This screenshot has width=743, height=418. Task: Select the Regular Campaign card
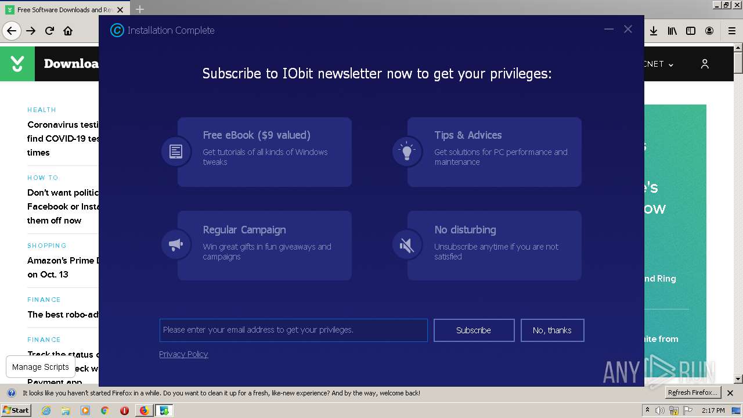coord(265,246)
